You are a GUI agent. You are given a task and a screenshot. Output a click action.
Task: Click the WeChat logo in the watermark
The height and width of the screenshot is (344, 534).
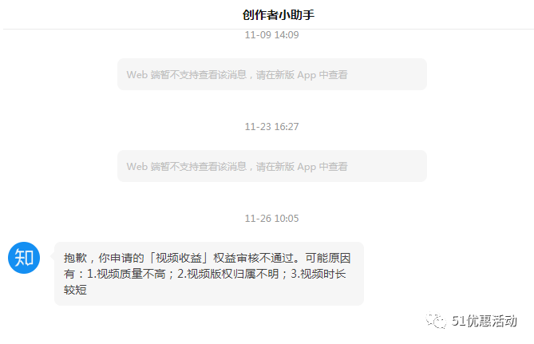click(436, 320)
